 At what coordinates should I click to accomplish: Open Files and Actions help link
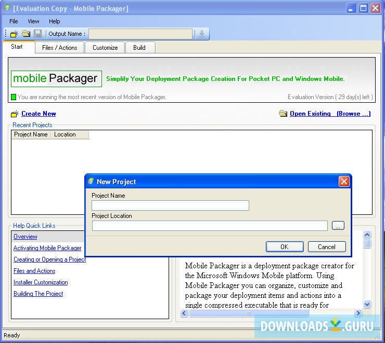(34, 271)
